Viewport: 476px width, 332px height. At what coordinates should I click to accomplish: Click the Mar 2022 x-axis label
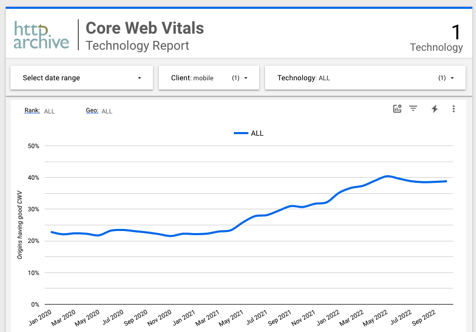(352, 317)
